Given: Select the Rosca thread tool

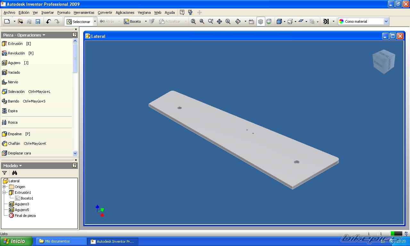Looking at the screenshot, I should tap(10, 122).
